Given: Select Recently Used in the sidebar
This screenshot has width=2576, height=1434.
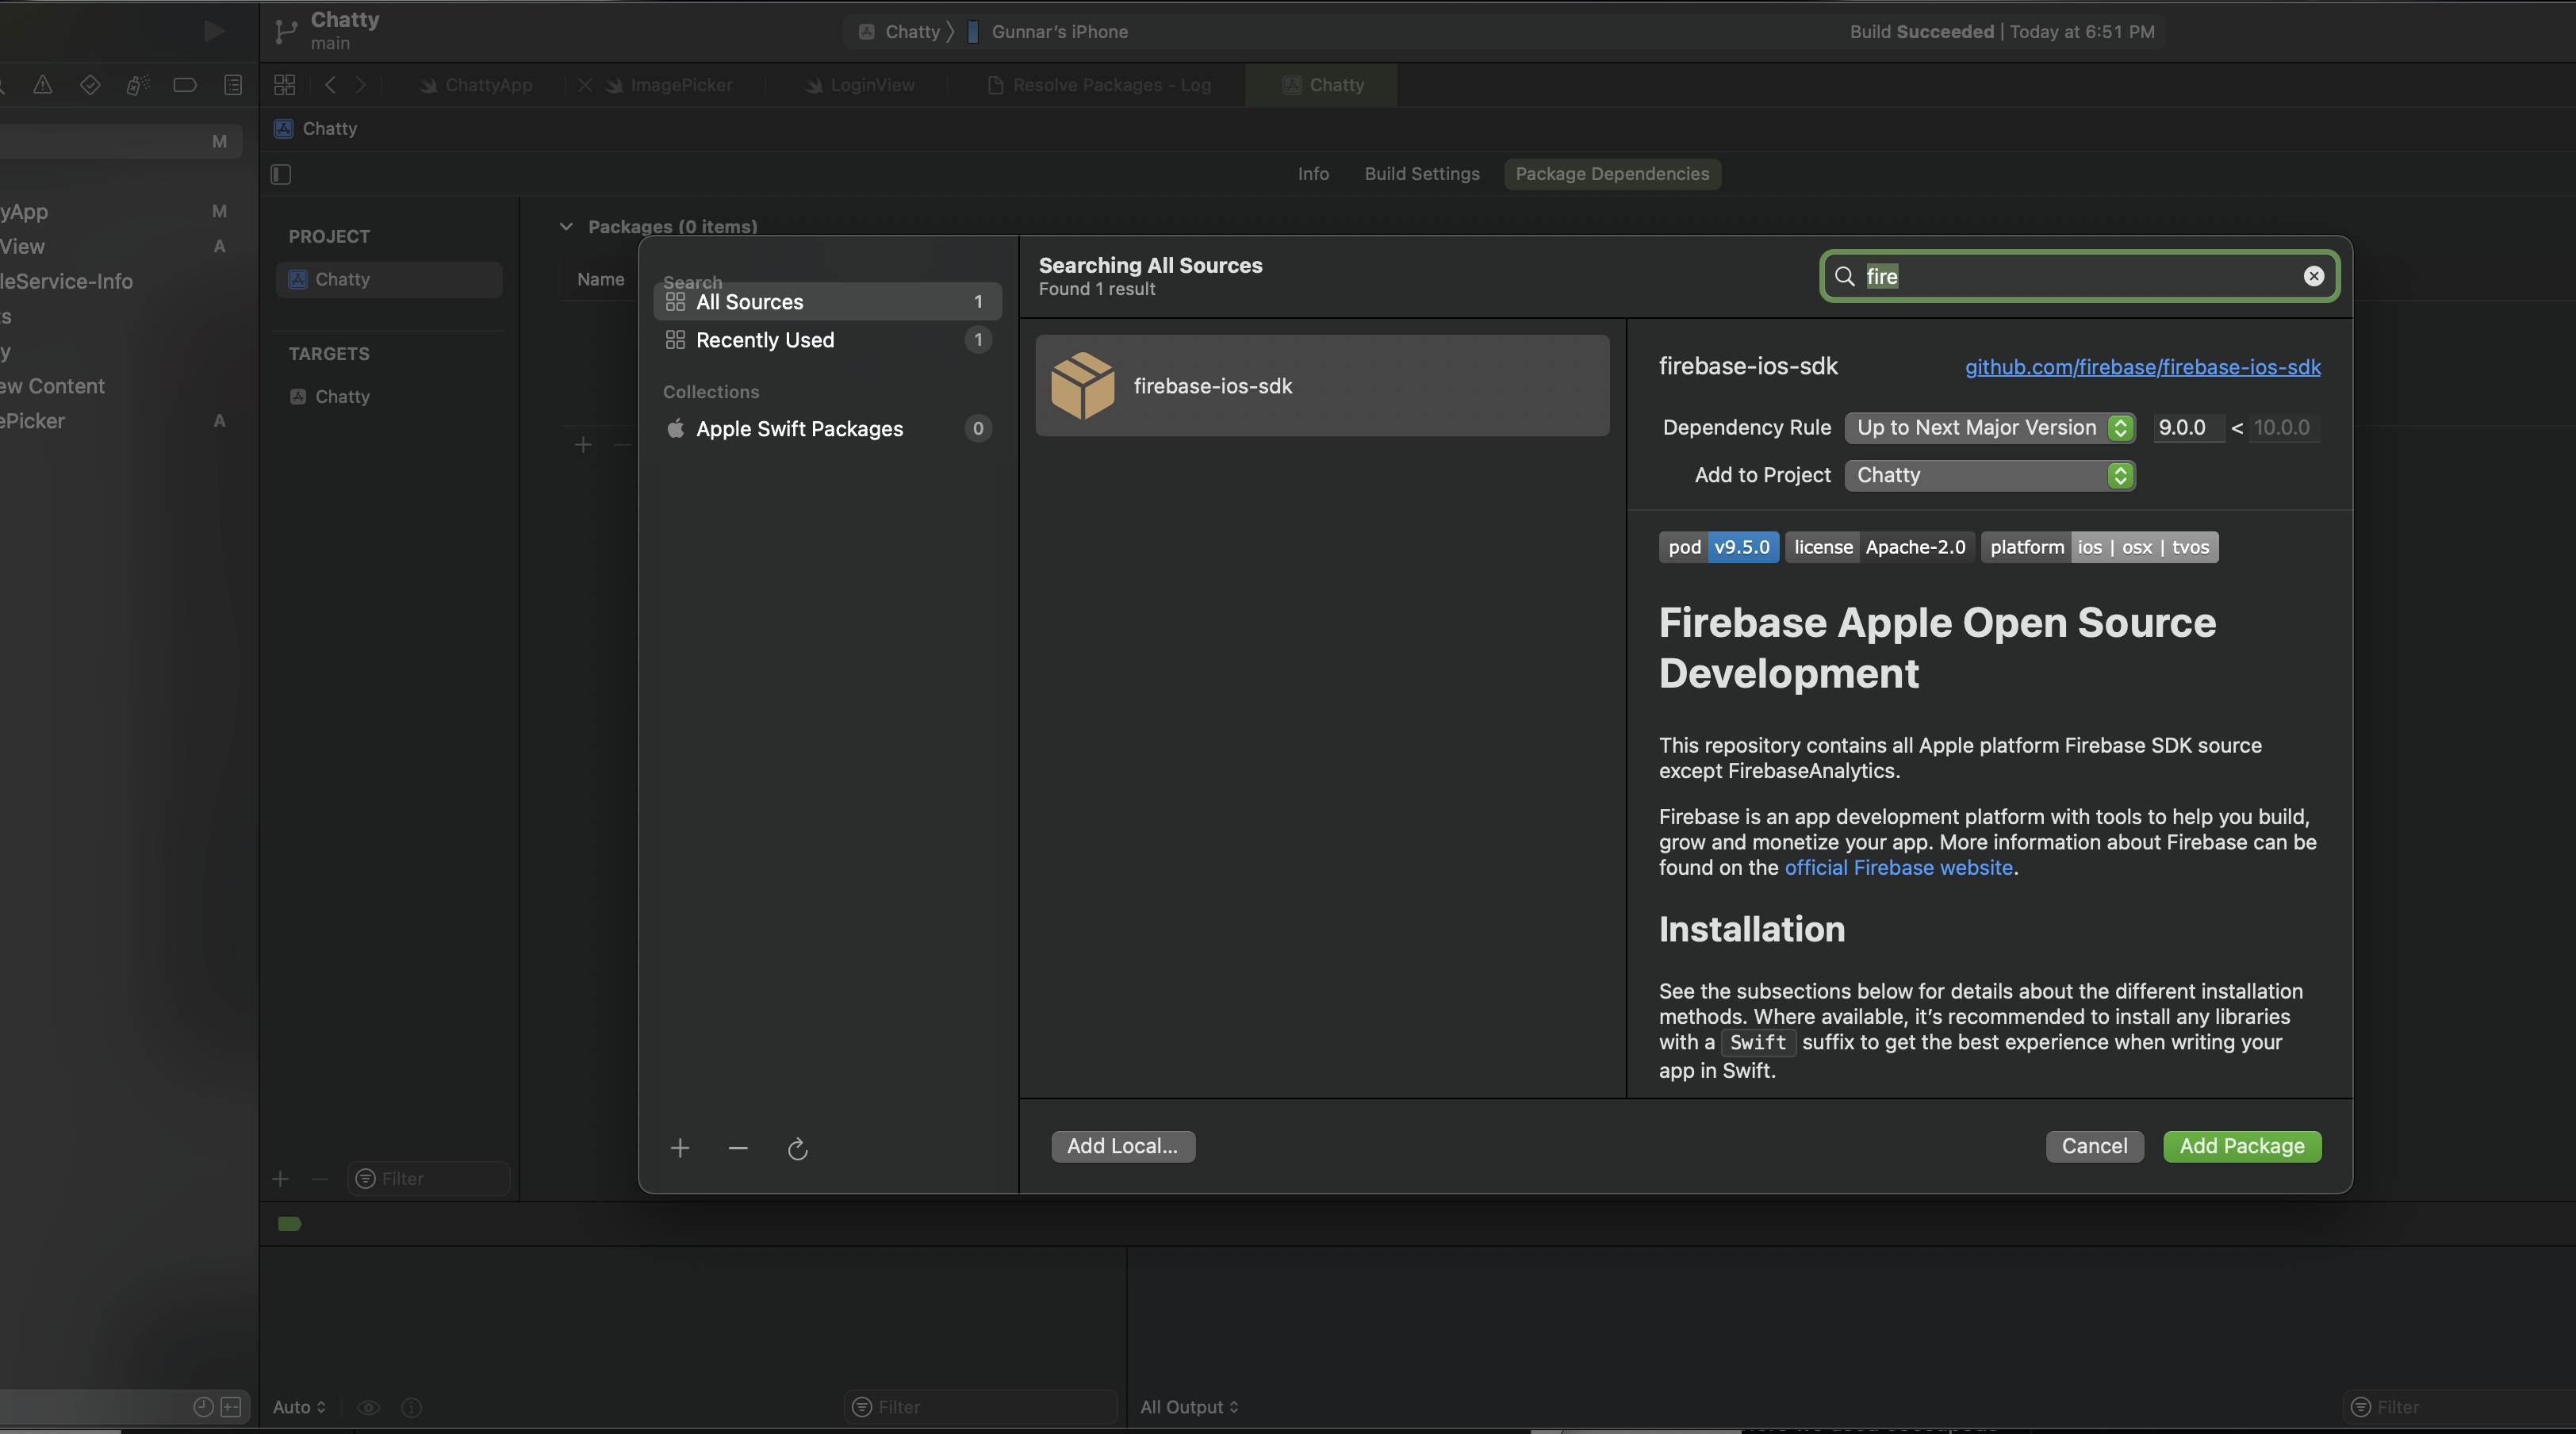Looking at the screenshot, I should pyautogui.click(x=827, y=340).
